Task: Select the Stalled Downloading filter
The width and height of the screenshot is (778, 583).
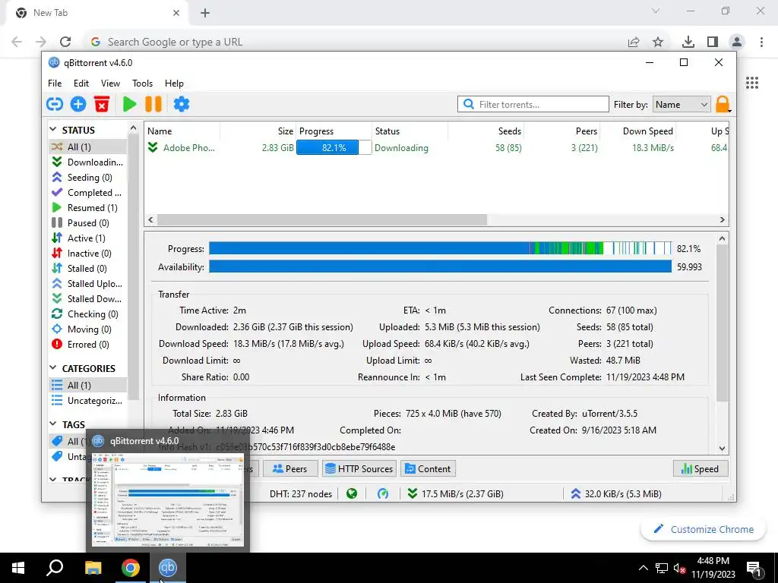Action: (88, 299)
